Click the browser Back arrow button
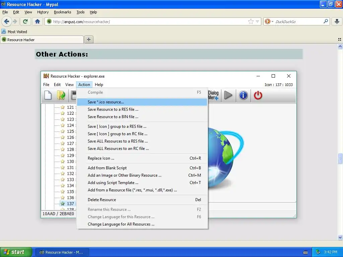 6,21
